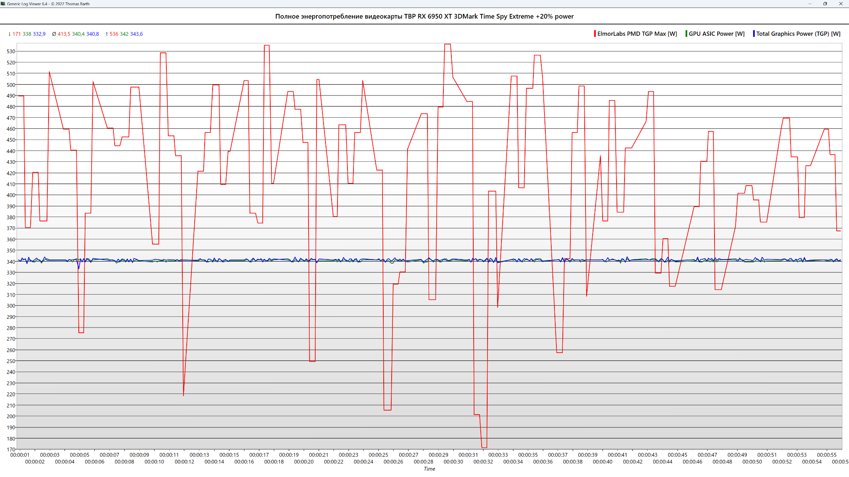Minimize the Generic Log Viewer window
Viewport: 849px width, 477px height.
810,4
